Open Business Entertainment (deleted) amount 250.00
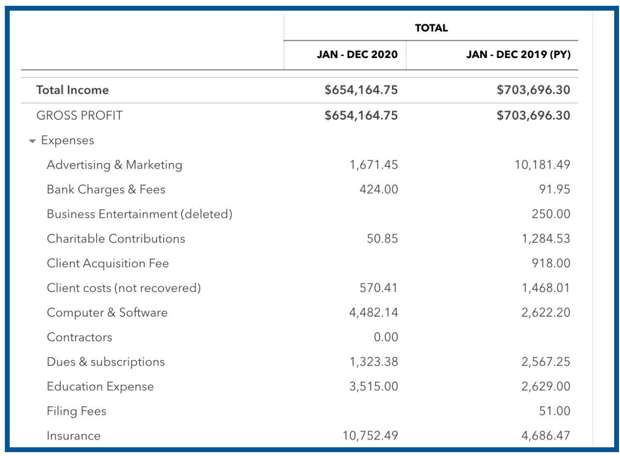 (550, 214)
